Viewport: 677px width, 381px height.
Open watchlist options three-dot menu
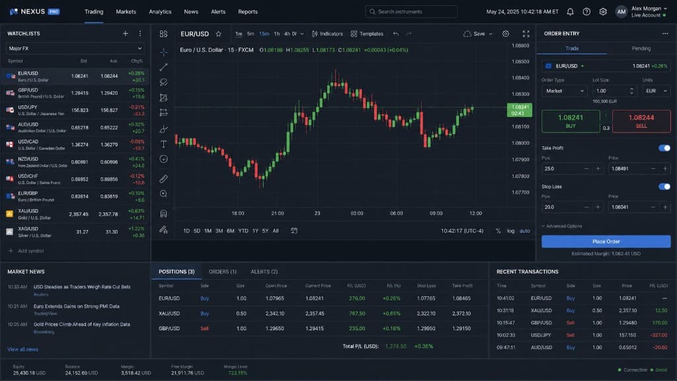click(x=140, y=33)
